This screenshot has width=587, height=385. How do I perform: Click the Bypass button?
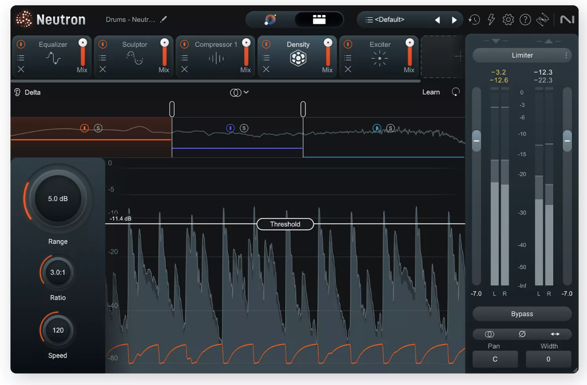tap(522, 314)
